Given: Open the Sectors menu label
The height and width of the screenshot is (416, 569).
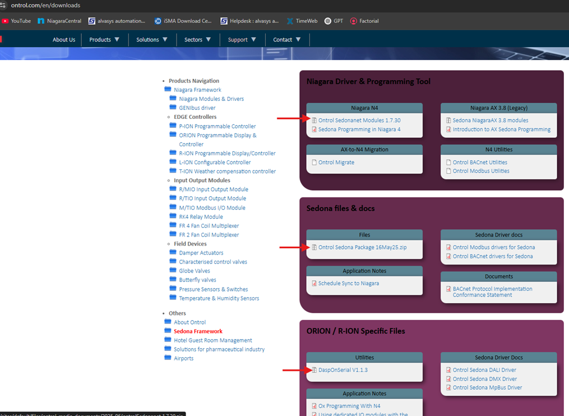Looking at the screenshot, I should click(x=193, y=40).
